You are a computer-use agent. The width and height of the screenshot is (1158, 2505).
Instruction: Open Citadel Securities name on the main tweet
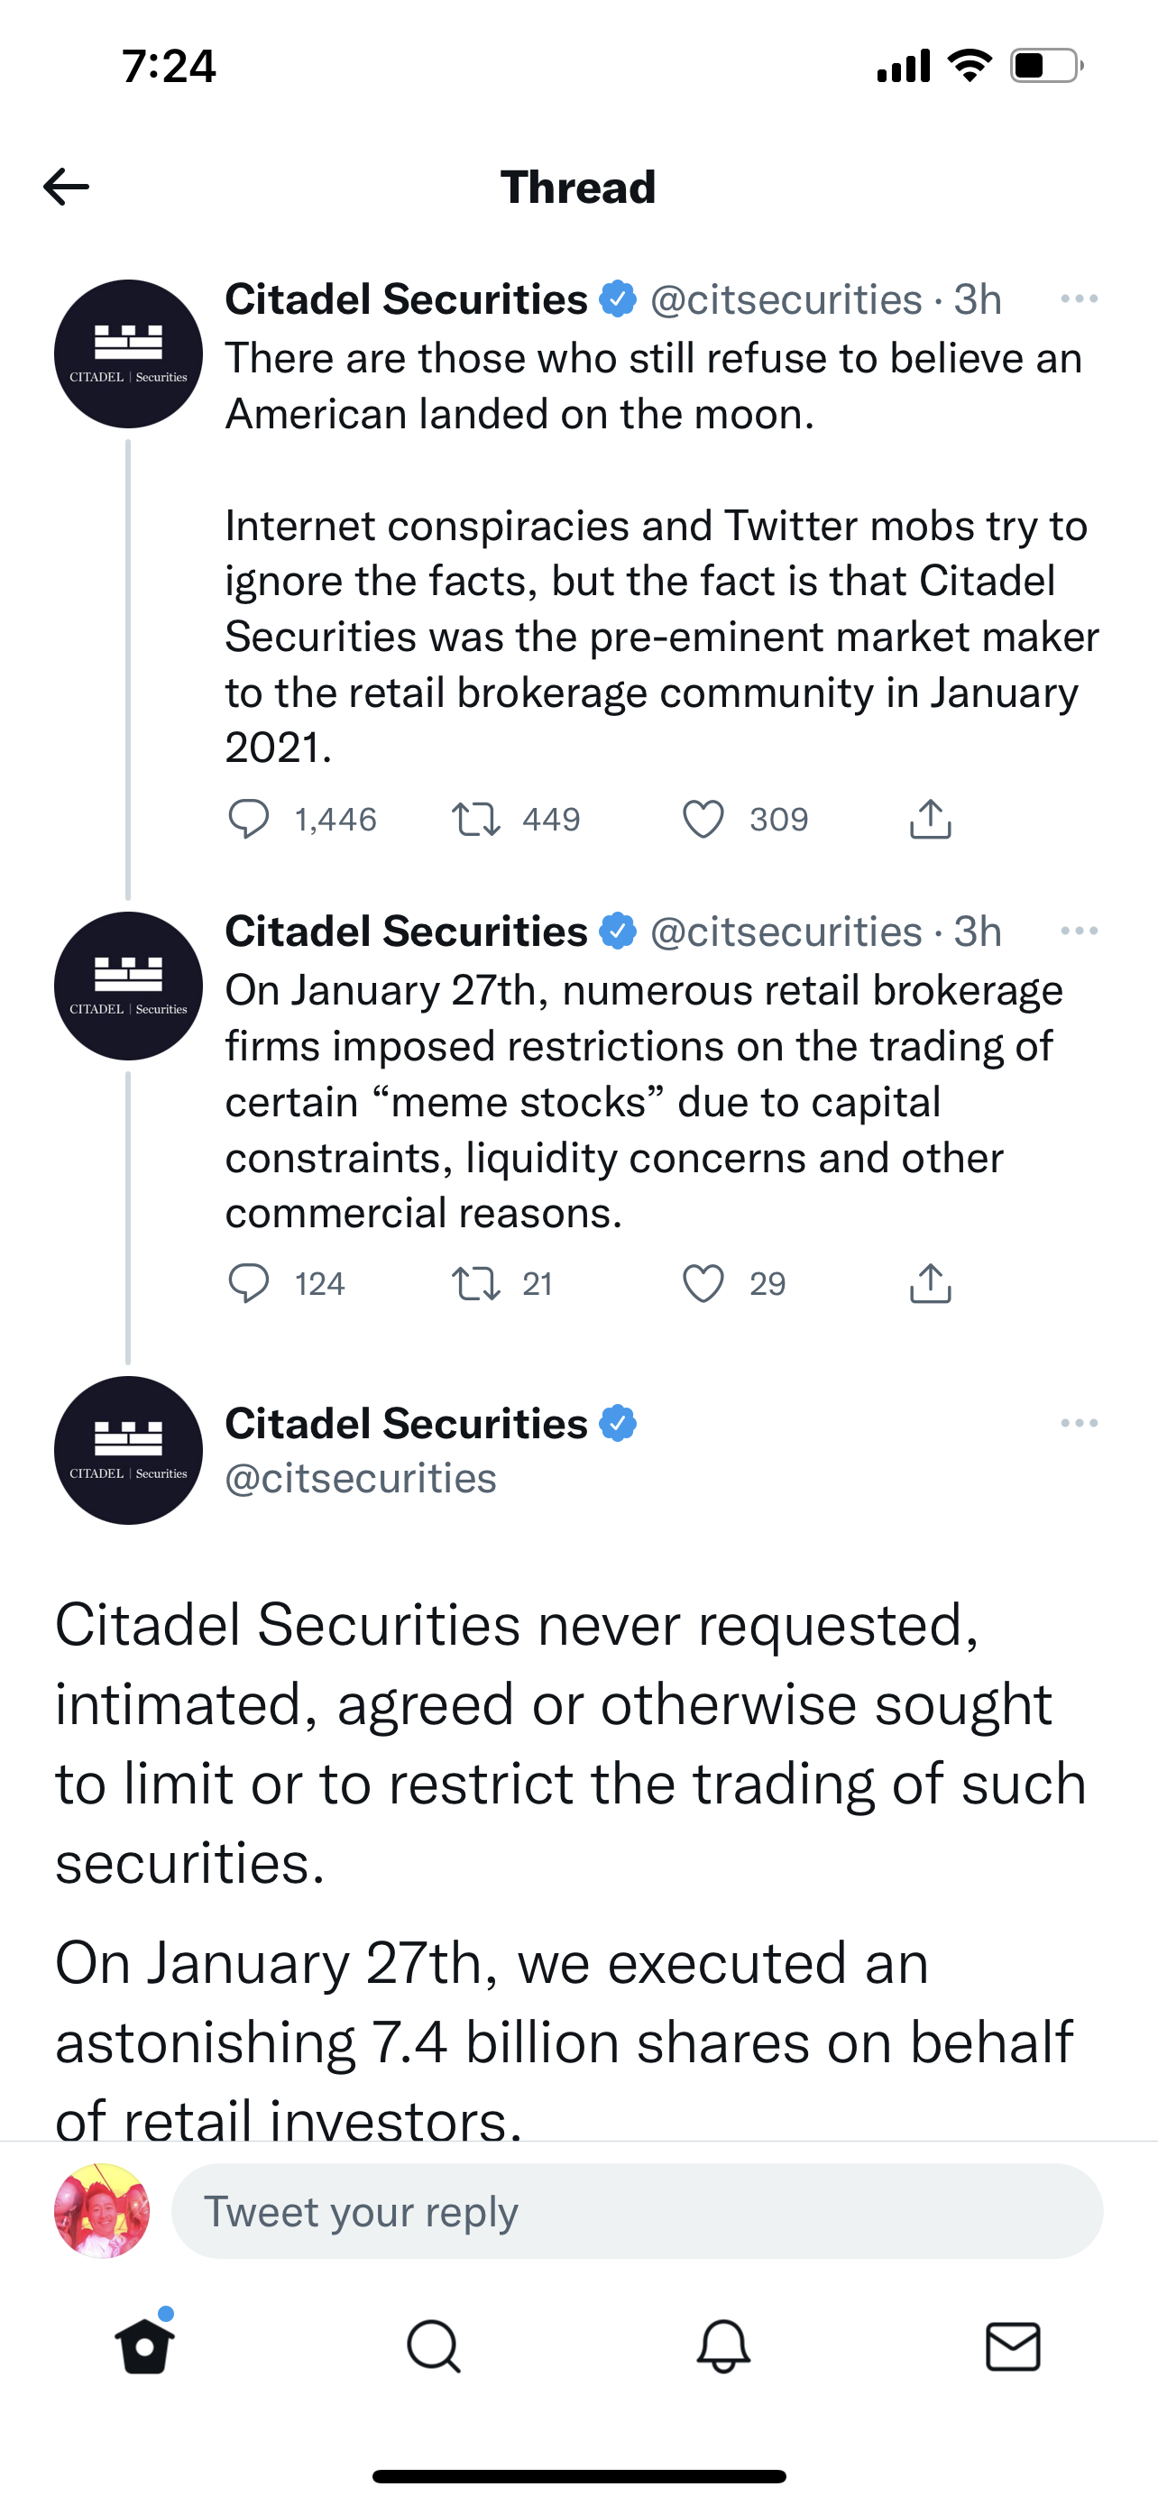click(x=407, y=1424)
